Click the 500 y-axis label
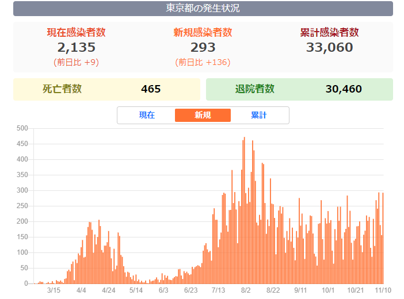The height and width of the screenshot is (299, 404). tap(22, 128)
